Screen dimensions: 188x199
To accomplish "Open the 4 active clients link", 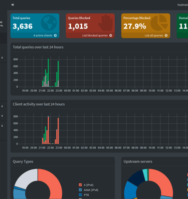I will pos(45,36).
